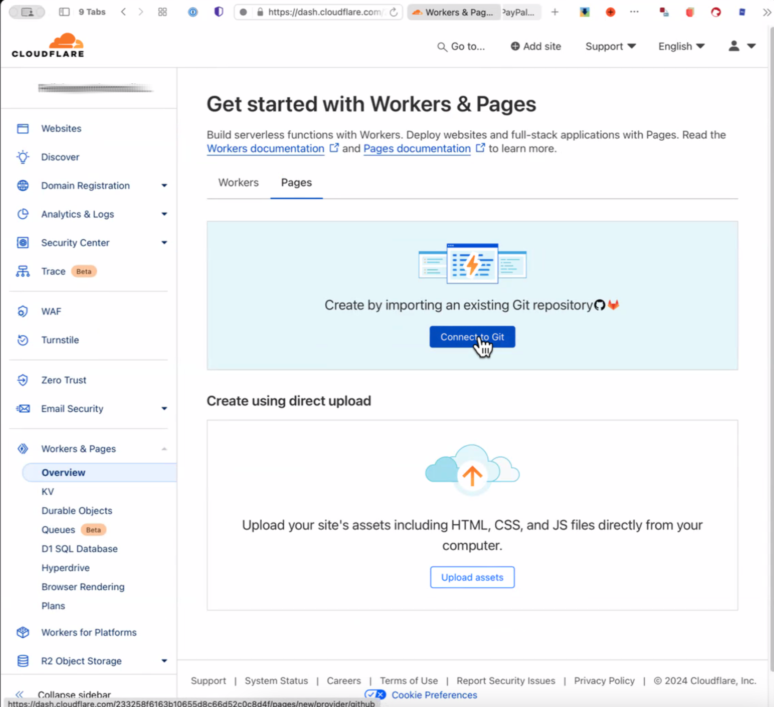Click the Careers footer link
The width and height of the screenshot is (774, 707).
[x=343, y=680]
